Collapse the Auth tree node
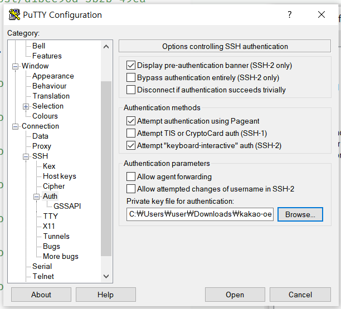341x309 pixels. coord(37,197)
